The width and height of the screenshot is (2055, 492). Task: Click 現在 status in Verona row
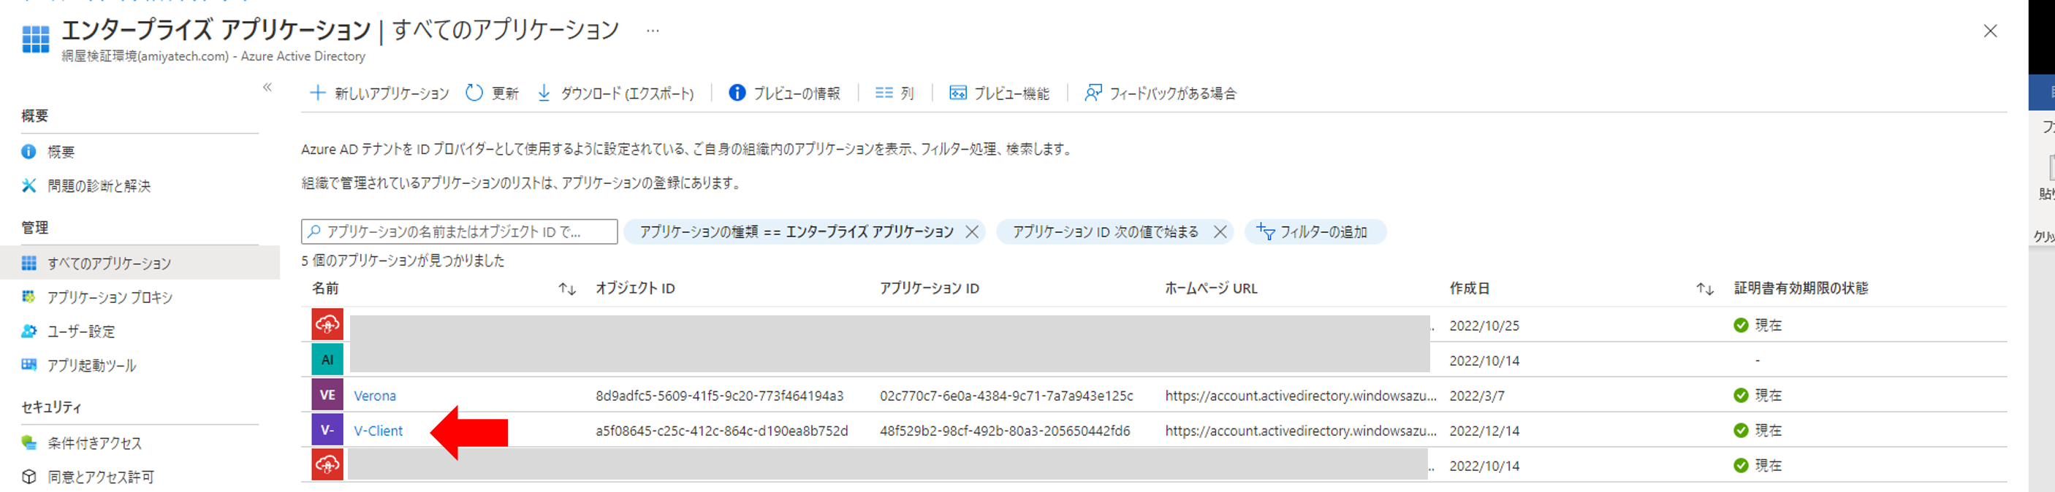(x=1768, y=396)
